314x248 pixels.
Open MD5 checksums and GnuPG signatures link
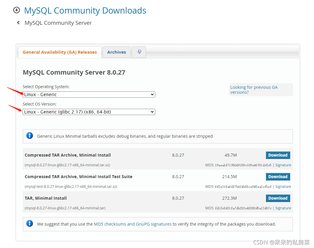pyautogui.click(x=133, y=224)
